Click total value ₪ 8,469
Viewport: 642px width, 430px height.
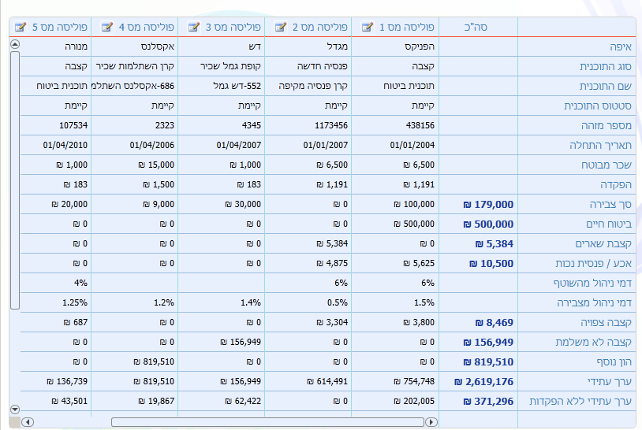point(495,323)
